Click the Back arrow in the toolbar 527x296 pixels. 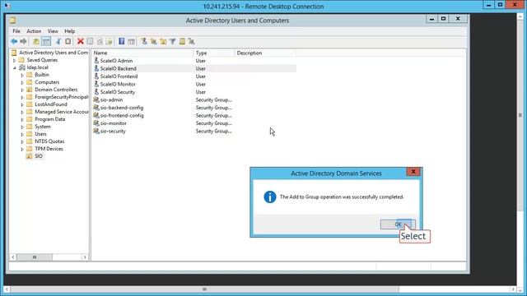click(14, 41)
